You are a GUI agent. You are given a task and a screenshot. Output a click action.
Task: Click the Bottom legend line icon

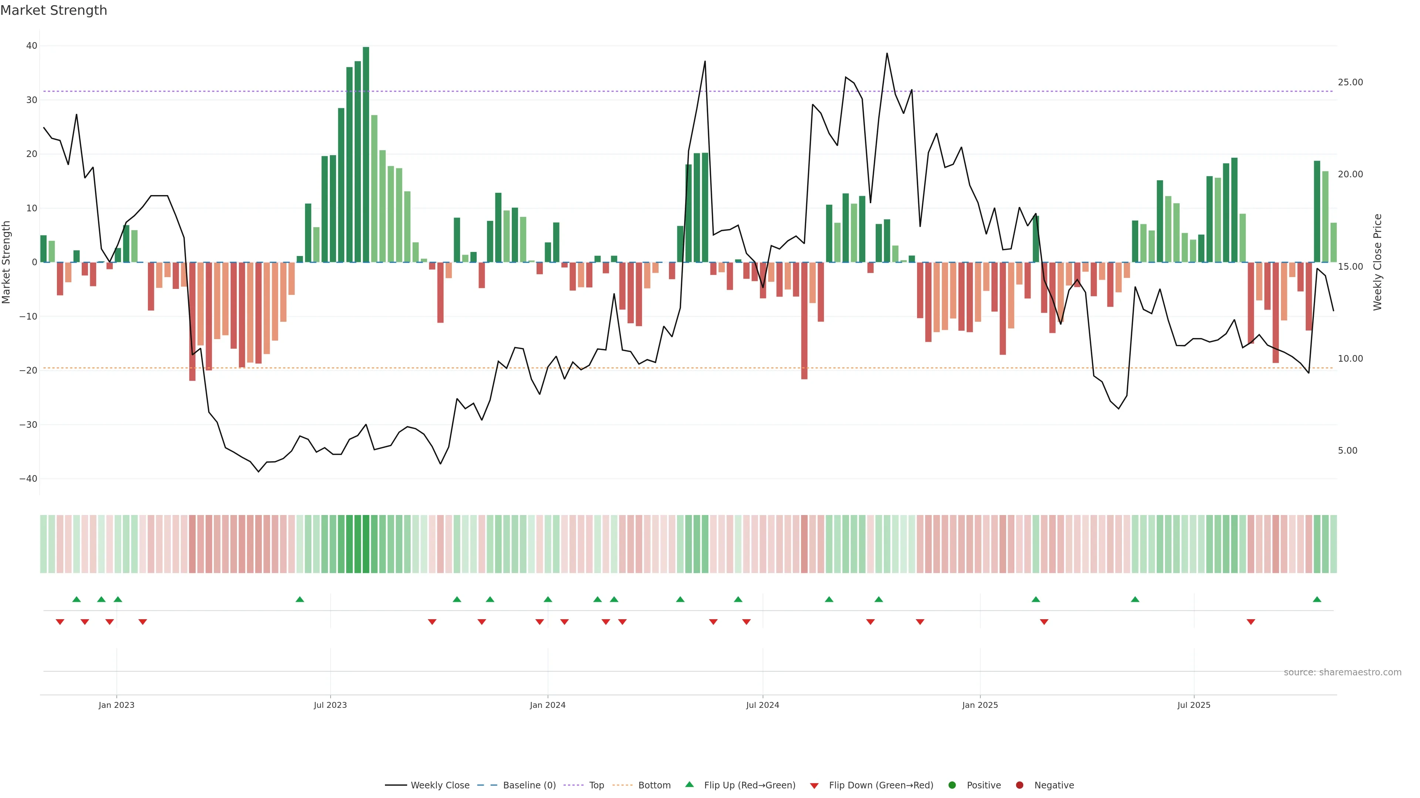coord(622,785)
